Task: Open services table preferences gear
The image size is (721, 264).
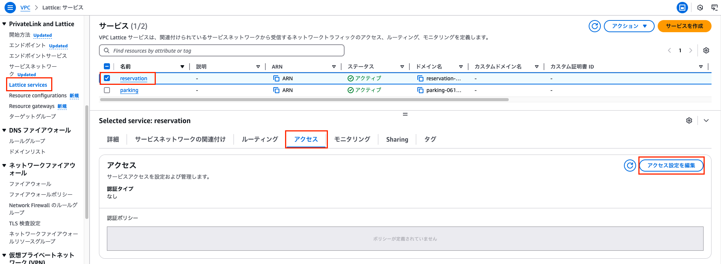Action: pyautogui.click(x=706, y=50)
